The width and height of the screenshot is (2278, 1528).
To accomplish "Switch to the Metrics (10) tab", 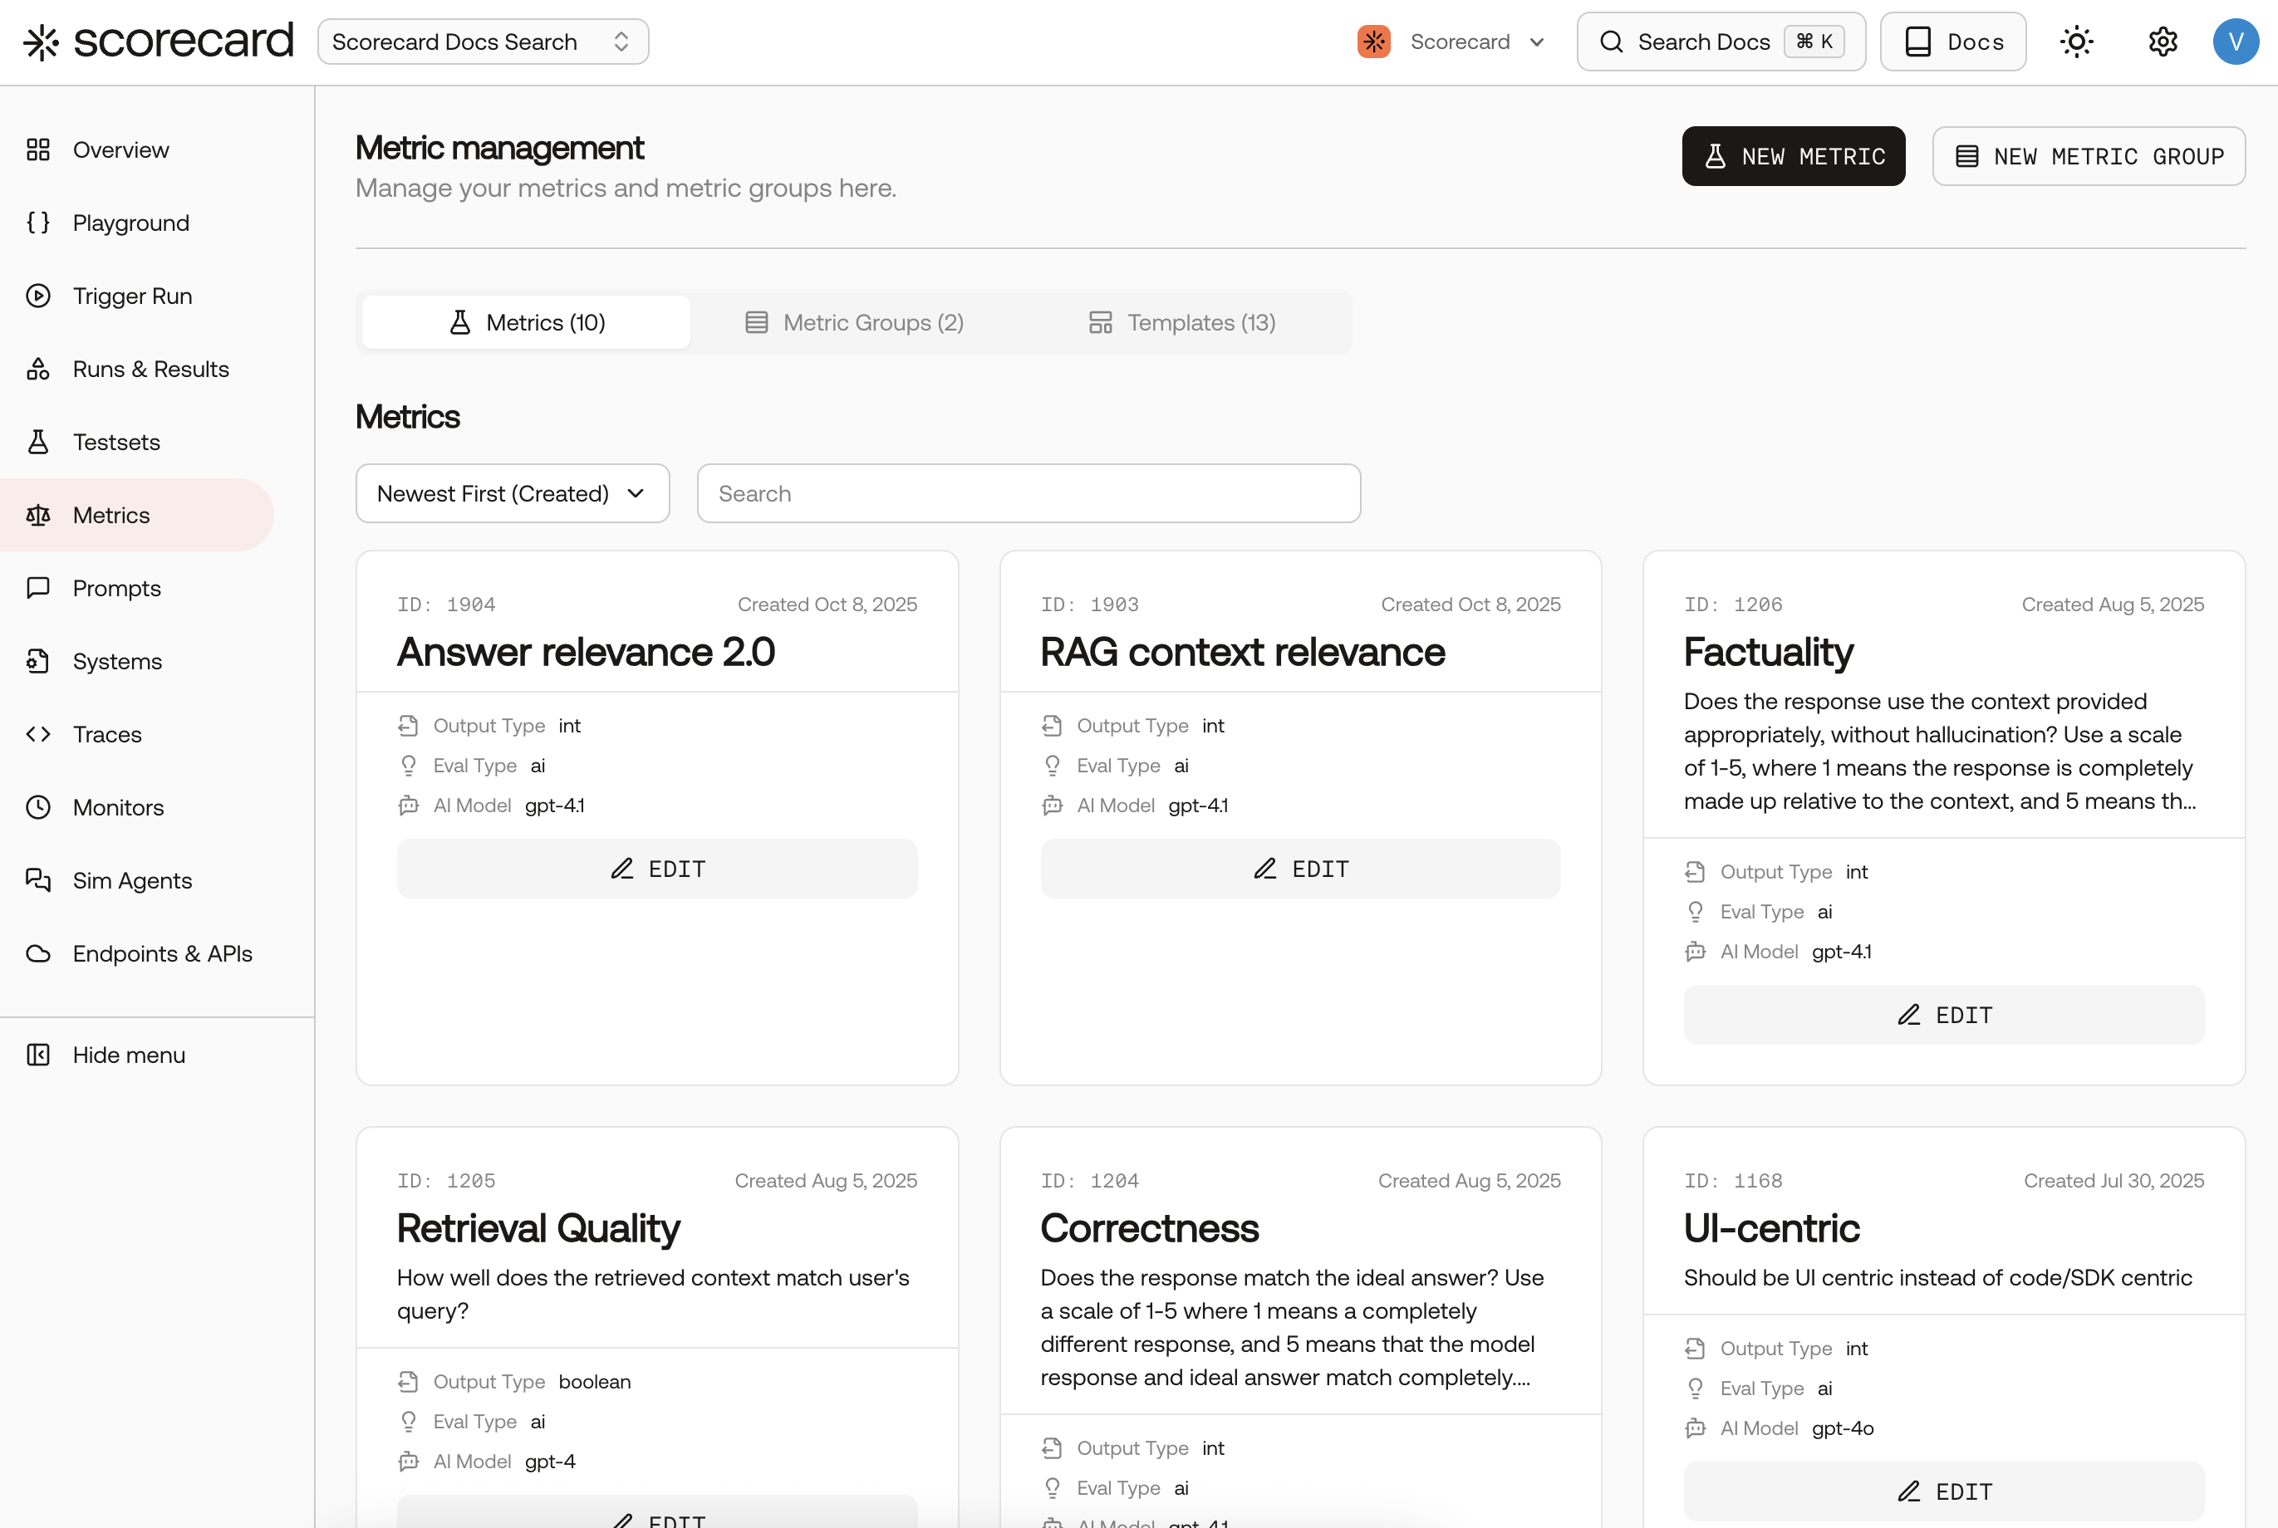I will pyautogui.click(x=525, y=322).
